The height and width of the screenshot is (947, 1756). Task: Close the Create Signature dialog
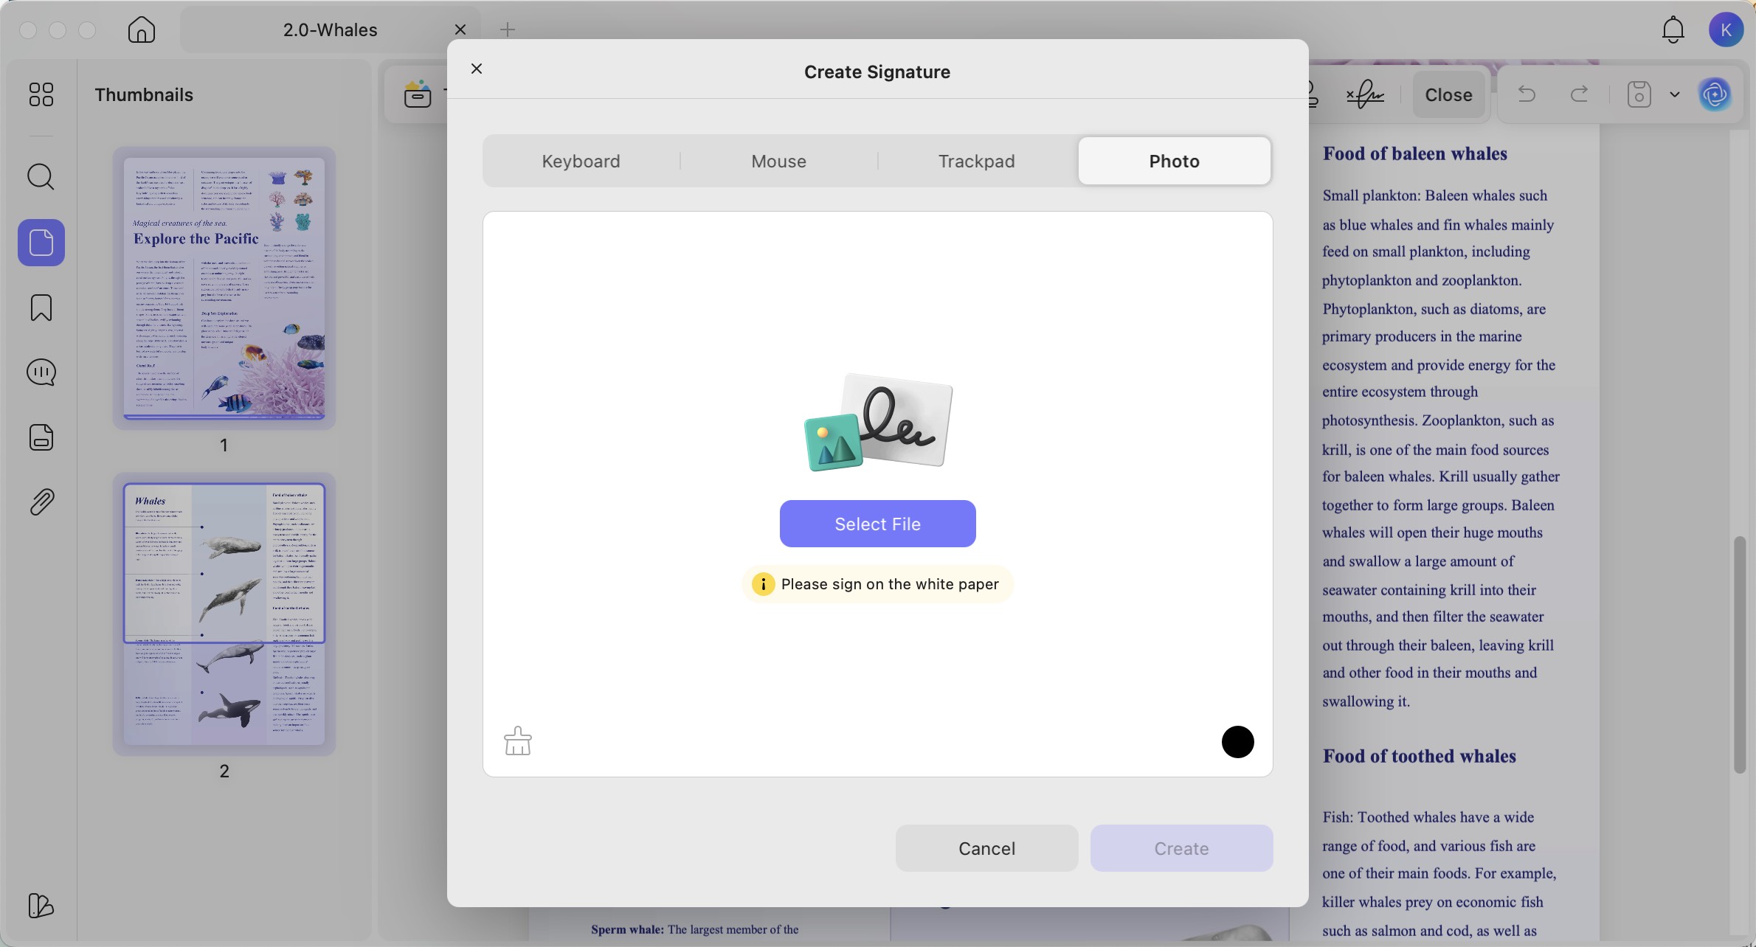tap(477, 69)
